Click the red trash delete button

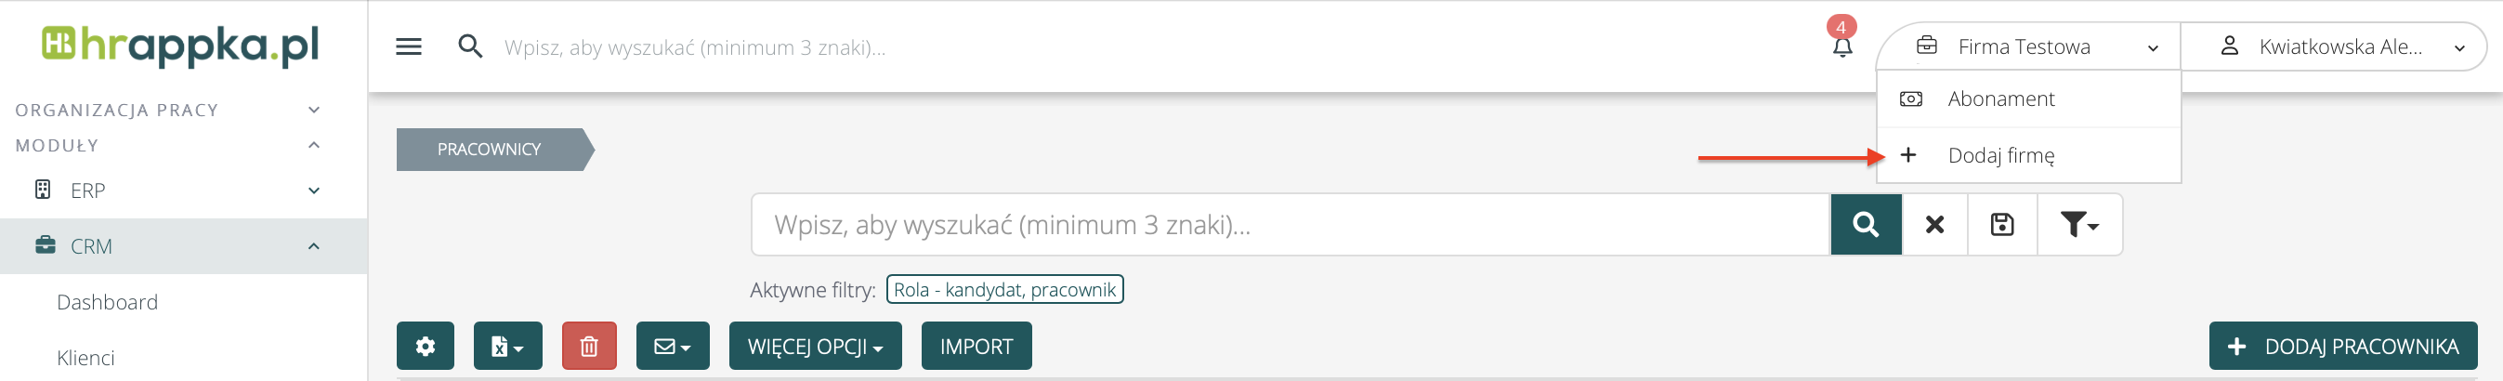click(x=589, y=346)
